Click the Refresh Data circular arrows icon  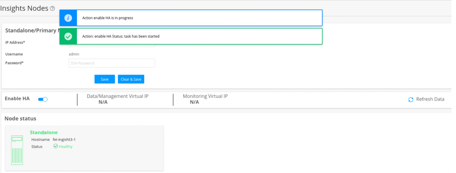tap(411, 99)
